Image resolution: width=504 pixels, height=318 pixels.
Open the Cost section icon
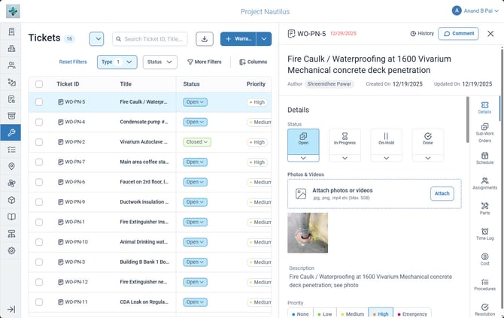[484, 259]
